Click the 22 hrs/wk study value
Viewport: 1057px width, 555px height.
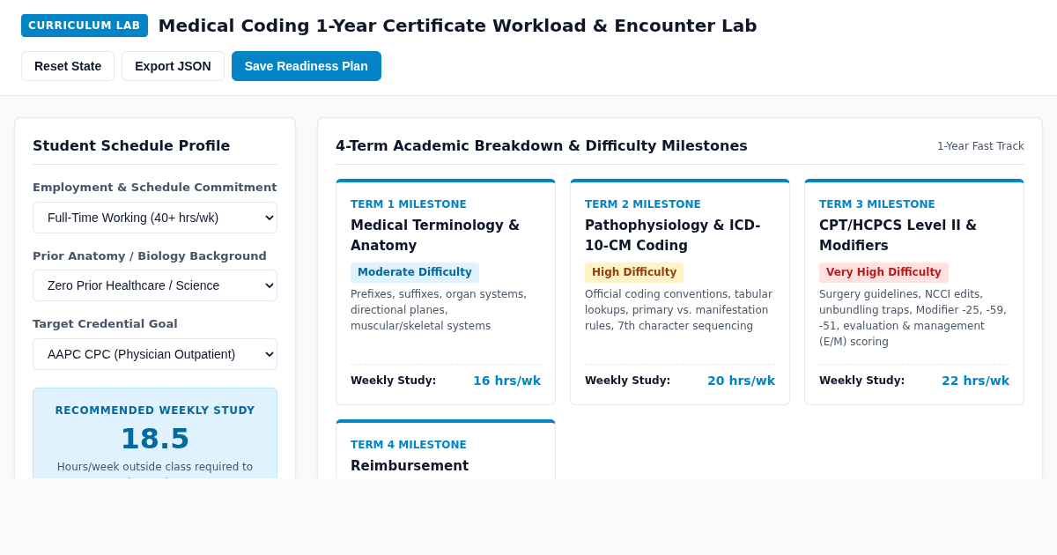[x=976, y=381]
